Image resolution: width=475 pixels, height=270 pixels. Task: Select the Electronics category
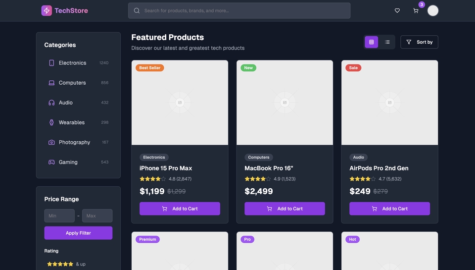pyautogui.click(x=79, y=63)
